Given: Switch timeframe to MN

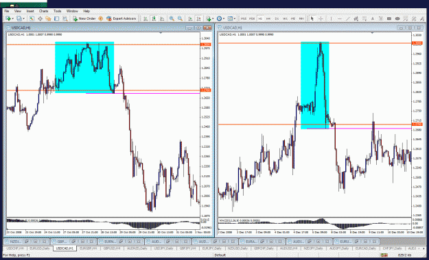Looking at the screenshot, I should tap(301, 18).
